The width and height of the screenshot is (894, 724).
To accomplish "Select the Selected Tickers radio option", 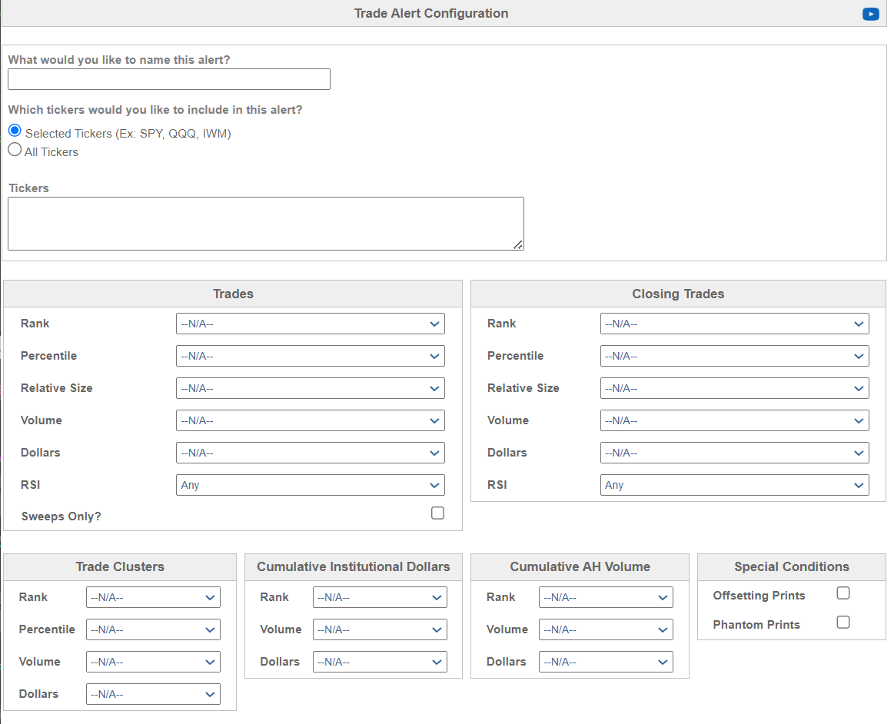I will click(15, 131).
